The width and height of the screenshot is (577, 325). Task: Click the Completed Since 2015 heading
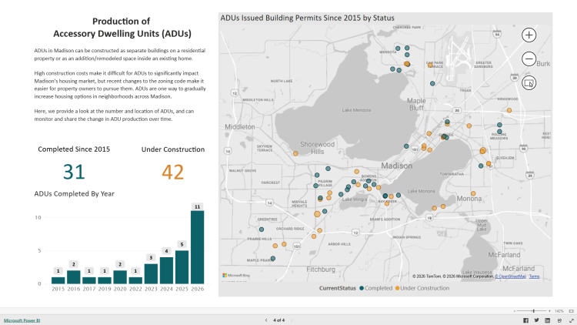(74, 149)
